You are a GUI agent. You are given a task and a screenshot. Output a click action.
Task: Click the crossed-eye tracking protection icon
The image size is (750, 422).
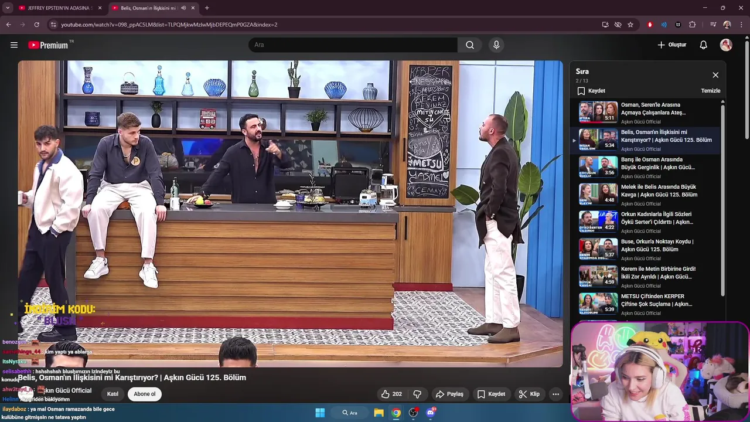(618, 25)
